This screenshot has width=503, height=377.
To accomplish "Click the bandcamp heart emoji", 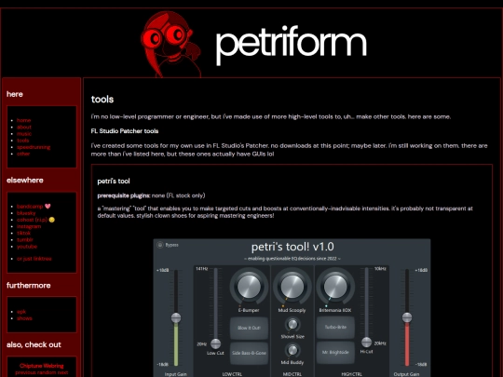I will [48, 207].
